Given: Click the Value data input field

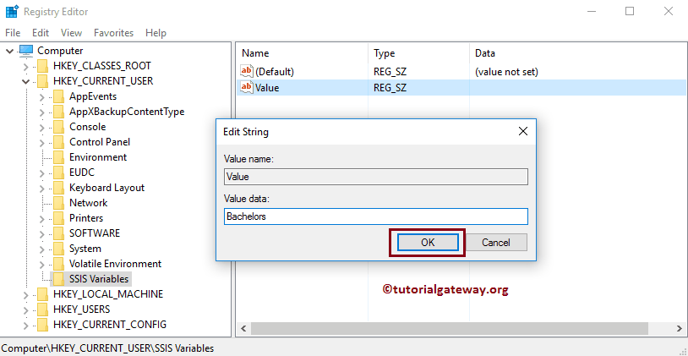Looking at the screenshot, I should click(x=376, y=216).
